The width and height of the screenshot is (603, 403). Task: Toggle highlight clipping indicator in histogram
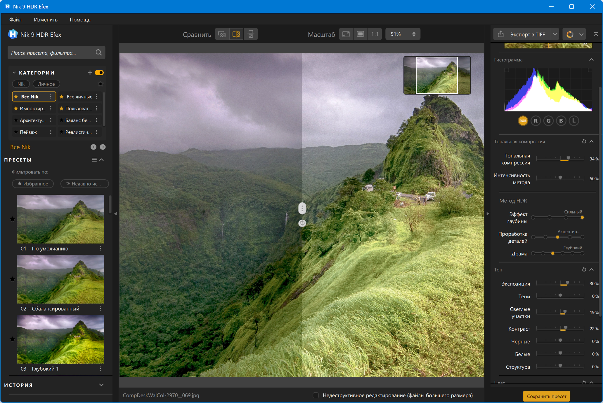click(590, 70)
